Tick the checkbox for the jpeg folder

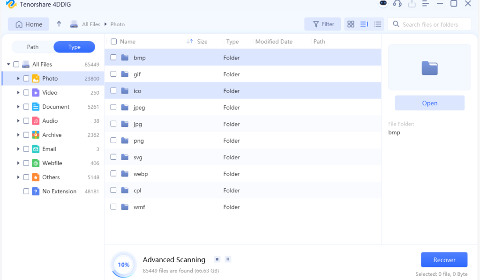pyautogui.click(x=113, y=107)
